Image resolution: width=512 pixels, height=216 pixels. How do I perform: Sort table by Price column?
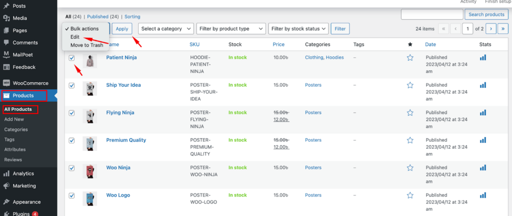click(x=278, y=44)
